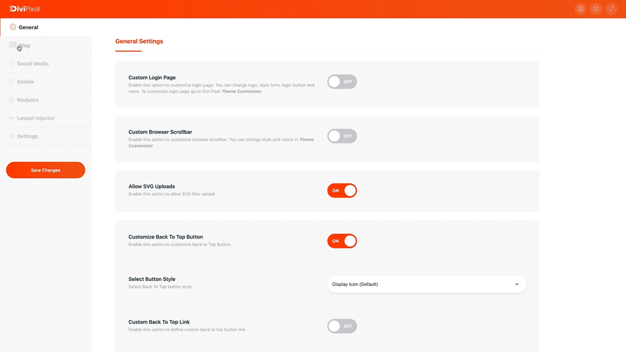The height and width of the screenshot is (352, 626).
Task: Turn off Customize Back To Top Button
Action: pyautogui.click(x=342, y=241)
